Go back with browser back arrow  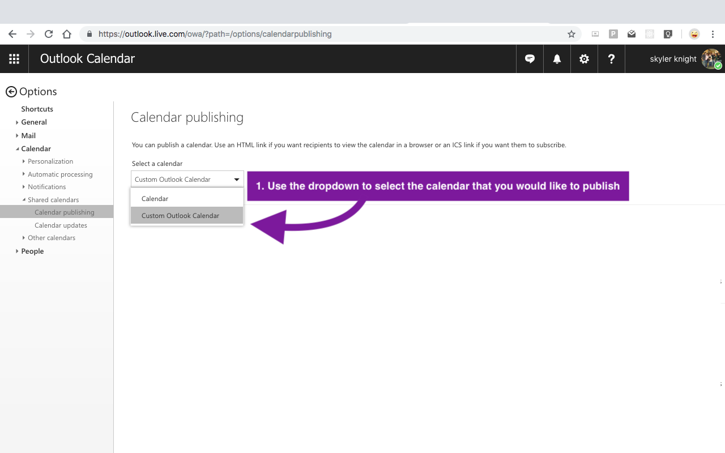coord(12,34)
